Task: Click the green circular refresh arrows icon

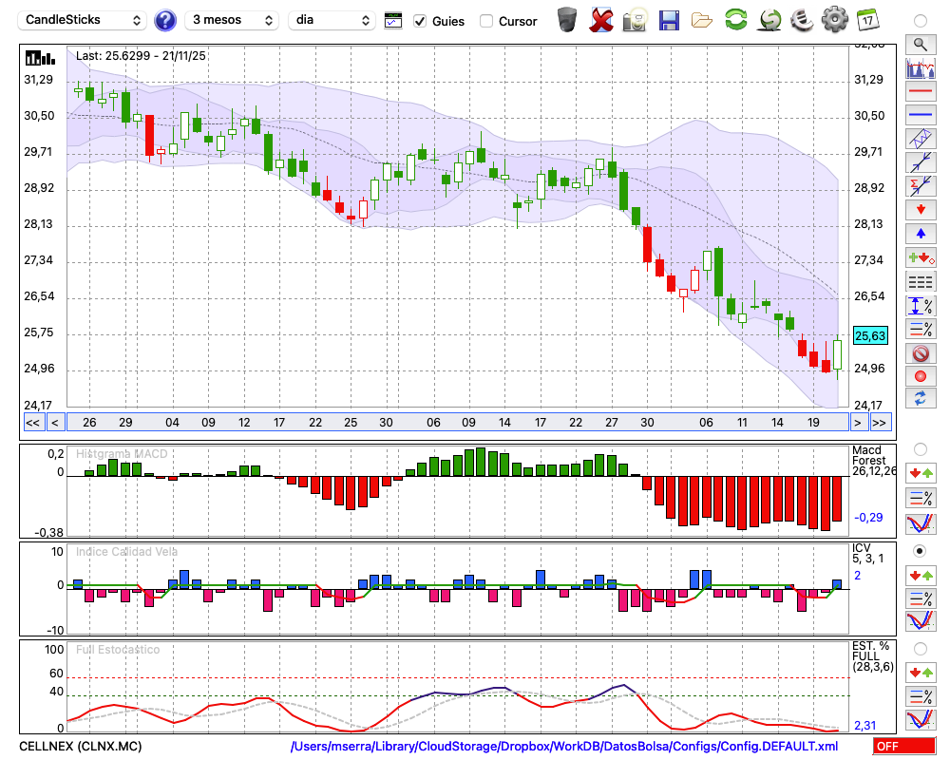Action: click(x=735, y=19)
